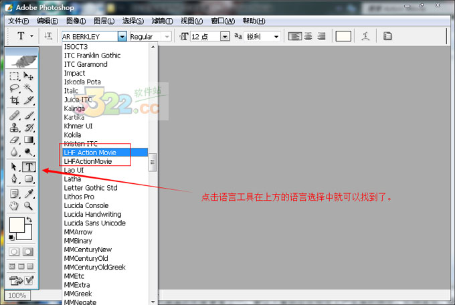Click the text color swatch
455x305 pixels.
pos(343,36)
